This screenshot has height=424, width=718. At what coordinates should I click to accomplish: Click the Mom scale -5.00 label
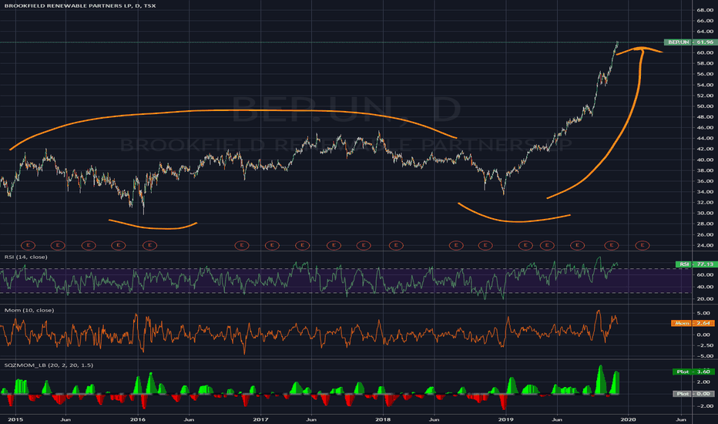pyautogui.click(x=705, y=356)
